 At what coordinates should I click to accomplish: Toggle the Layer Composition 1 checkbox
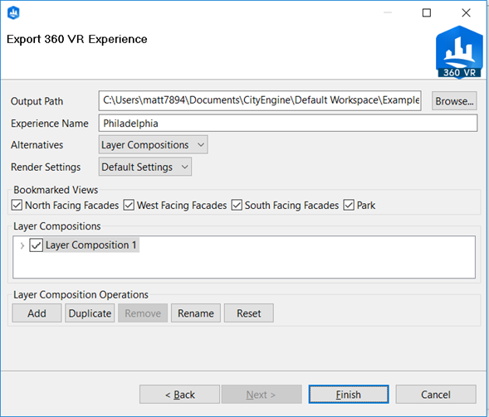click(37, 245)
